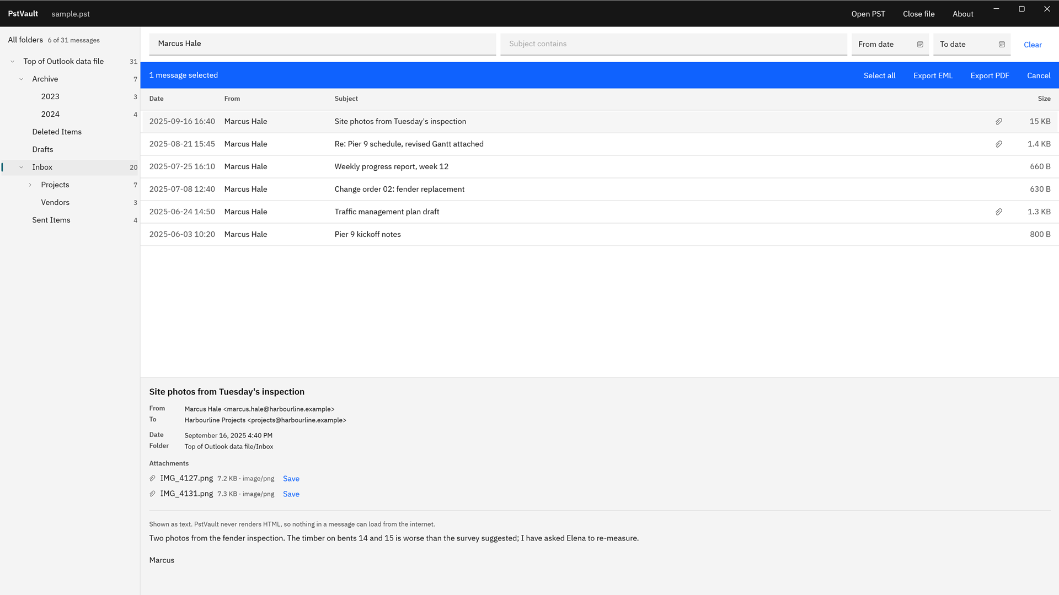Image resolution: width=1059 pixels, height=595 pixels.
Task: Open the From date calendar picker icon
Action: [920, 45]
